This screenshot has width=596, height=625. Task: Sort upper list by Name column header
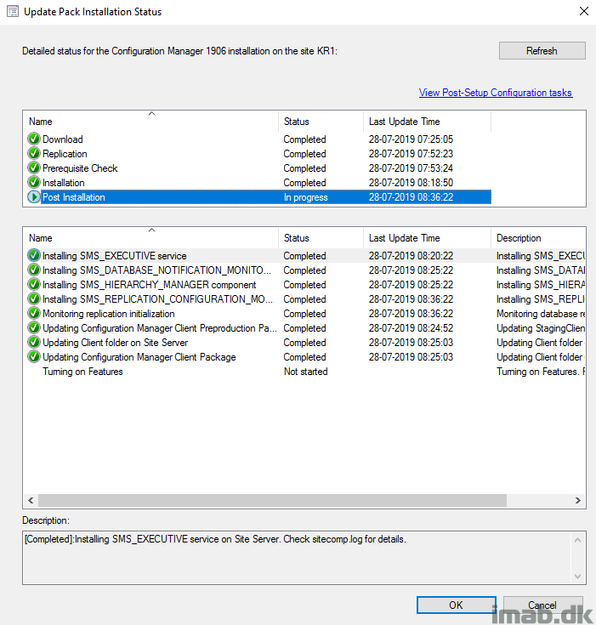pyautogui.click(x=151, y=121)
